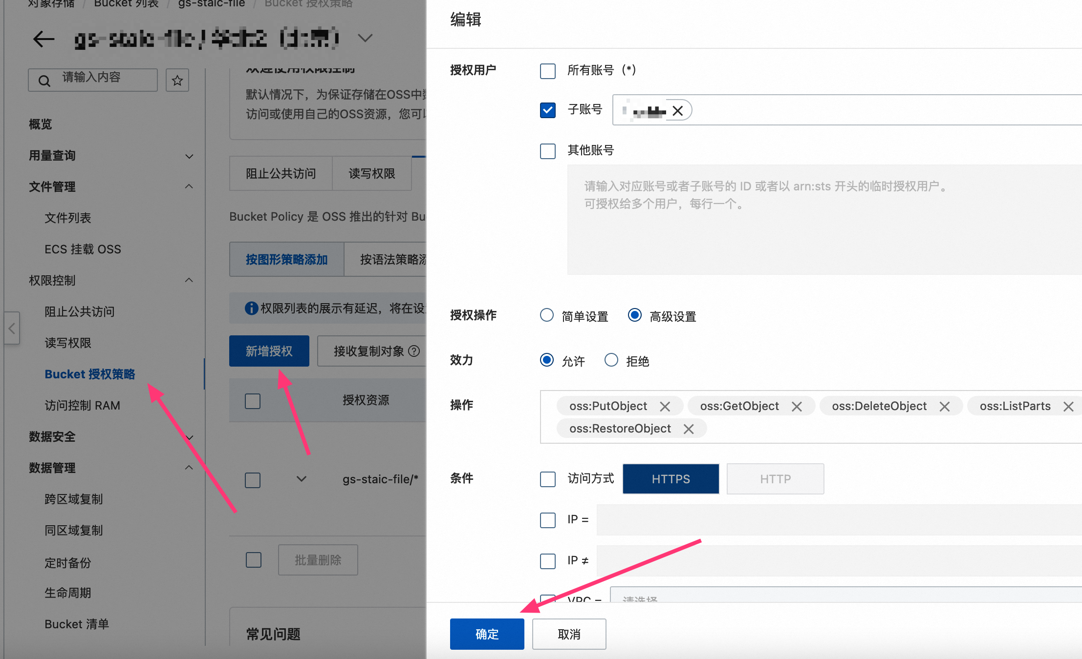This screenshot has height=659, width=1082.
Task: Check the IP ≠ condition checkbox
Action: click(548, 561)
